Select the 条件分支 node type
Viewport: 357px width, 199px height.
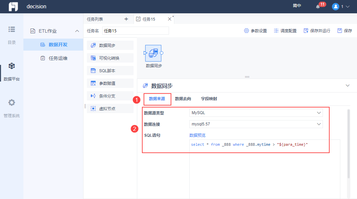click(110, 96)
